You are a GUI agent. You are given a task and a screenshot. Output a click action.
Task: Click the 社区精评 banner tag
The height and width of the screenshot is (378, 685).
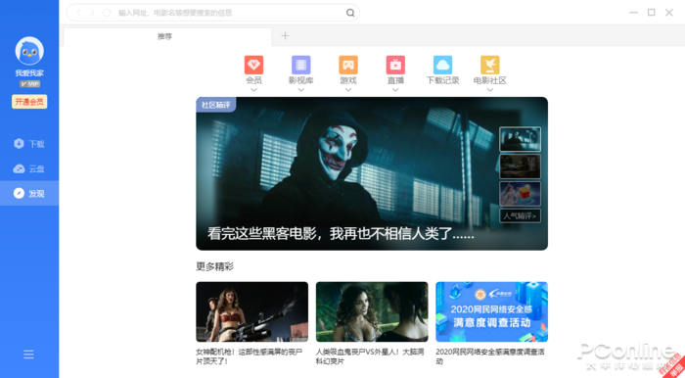pos(216,105)
